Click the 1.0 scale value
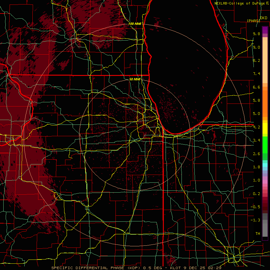270x270 pixels. point(256,180)
